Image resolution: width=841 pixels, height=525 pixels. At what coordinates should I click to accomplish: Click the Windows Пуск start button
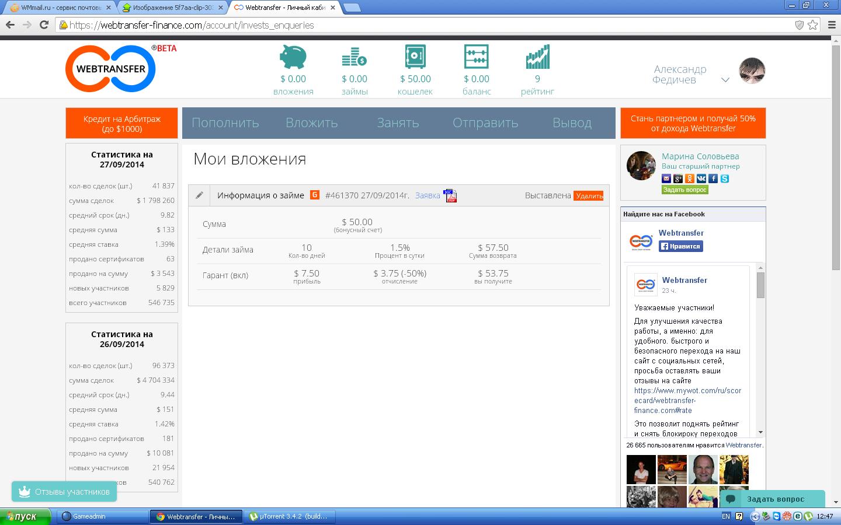tap(26, 516)
